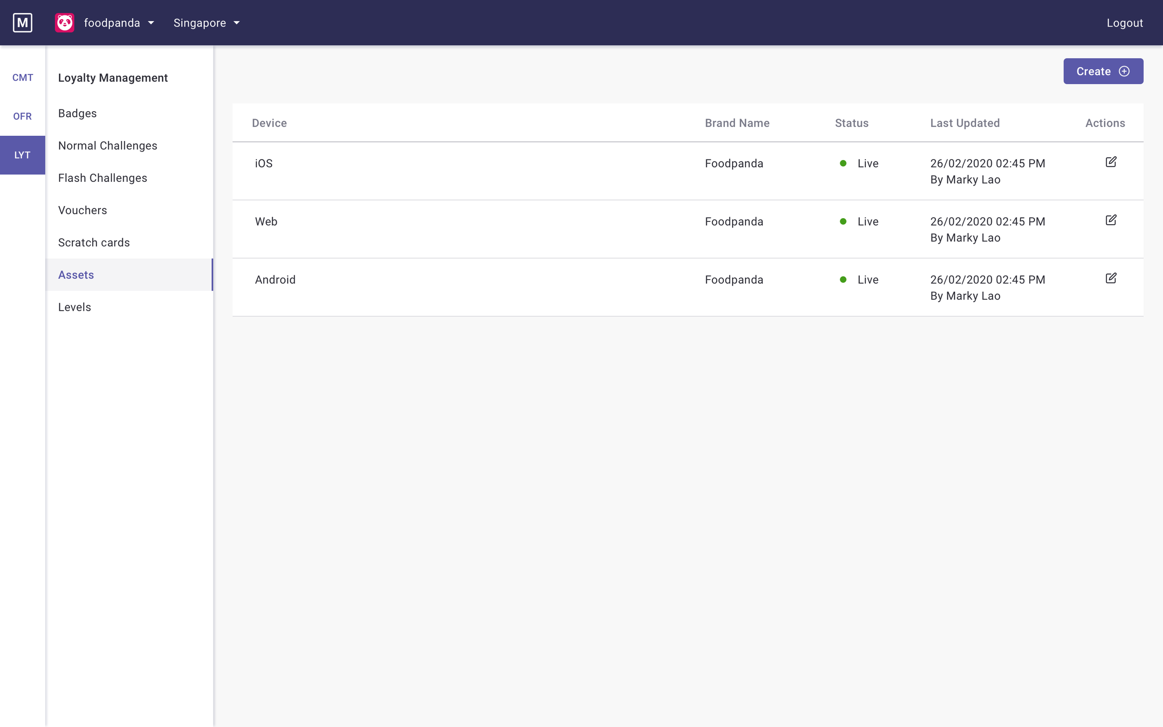Open the foodpanda brand dropdown
Image resolution: width=1163 pixels, height=727 pixels.
(119, 23)
